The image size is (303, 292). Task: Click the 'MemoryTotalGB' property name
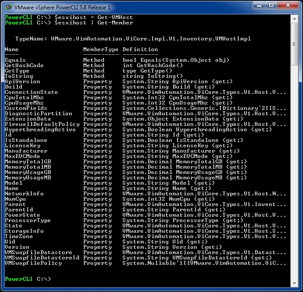point(28,162)
